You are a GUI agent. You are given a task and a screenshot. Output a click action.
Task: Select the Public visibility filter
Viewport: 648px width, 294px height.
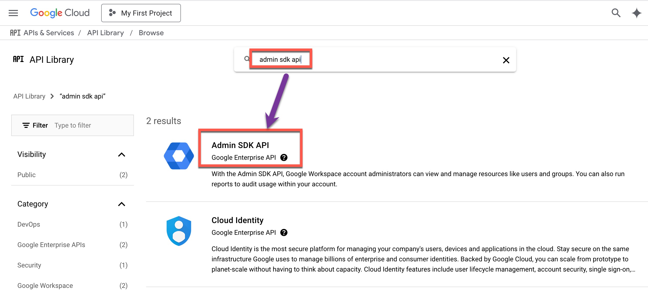pyautogui.click(x=27, y=175)
